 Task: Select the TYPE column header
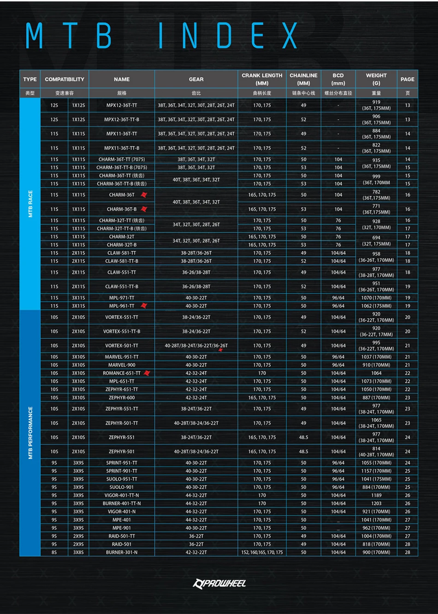pyautogui.click(x=30, y=79)
